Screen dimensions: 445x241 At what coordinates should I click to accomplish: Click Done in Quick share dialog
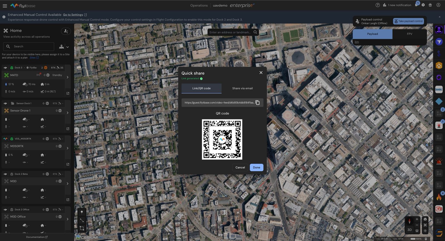point(256,168)
